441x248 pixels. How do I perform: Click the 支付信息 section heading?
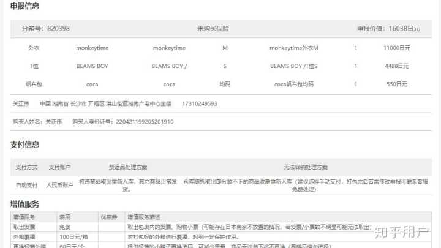[24, 145]
